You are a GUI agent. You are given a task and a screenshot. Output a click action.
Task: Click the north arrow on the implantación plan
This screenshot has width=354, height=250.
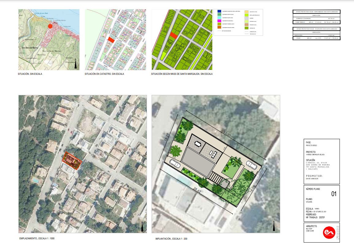[x=274, y=226]
